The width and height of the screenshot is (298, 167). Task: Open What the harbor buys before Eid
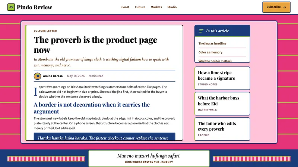coord(222,104)
